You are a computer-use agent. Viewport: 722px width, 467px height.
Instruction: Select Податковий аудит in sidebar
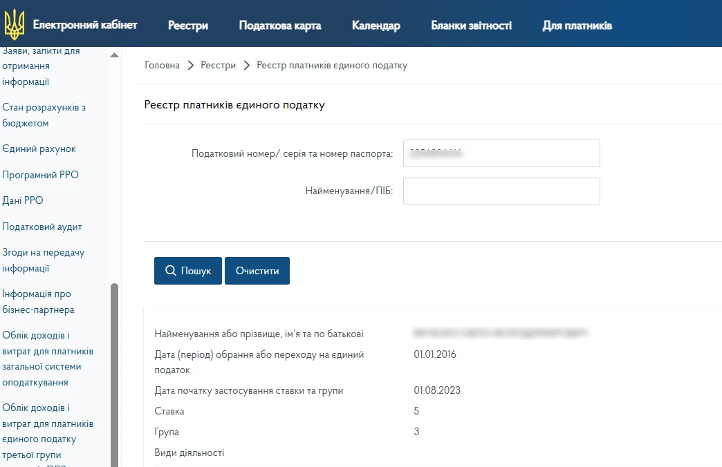(x=42, y=227)
